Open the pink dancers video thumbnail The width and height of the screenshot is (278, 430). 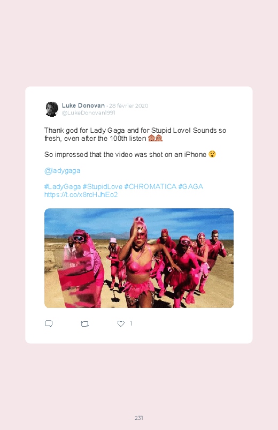tap(139, 258)
